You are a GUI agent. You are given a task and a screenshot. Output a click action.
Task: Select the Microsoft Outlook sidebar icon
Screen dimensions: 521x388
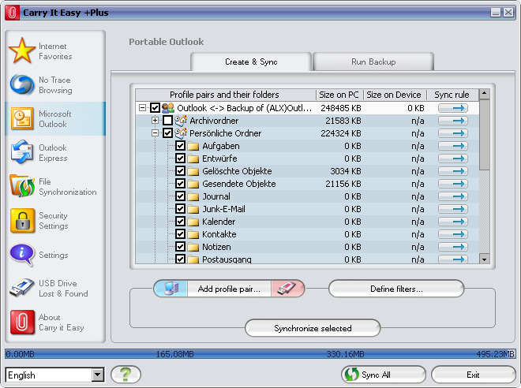pos(22,118)
